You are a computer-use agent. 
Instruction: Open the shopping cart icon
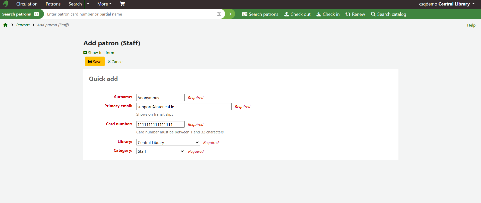[x=122, y=4]
